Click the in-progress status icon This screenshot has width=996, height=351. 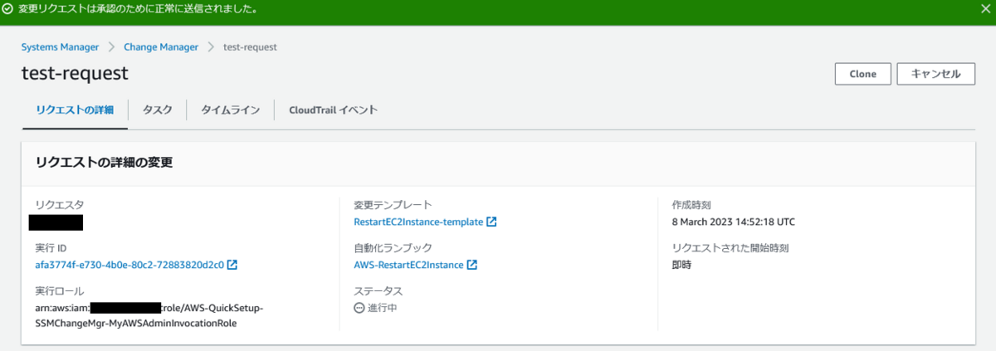coord(359,308)
